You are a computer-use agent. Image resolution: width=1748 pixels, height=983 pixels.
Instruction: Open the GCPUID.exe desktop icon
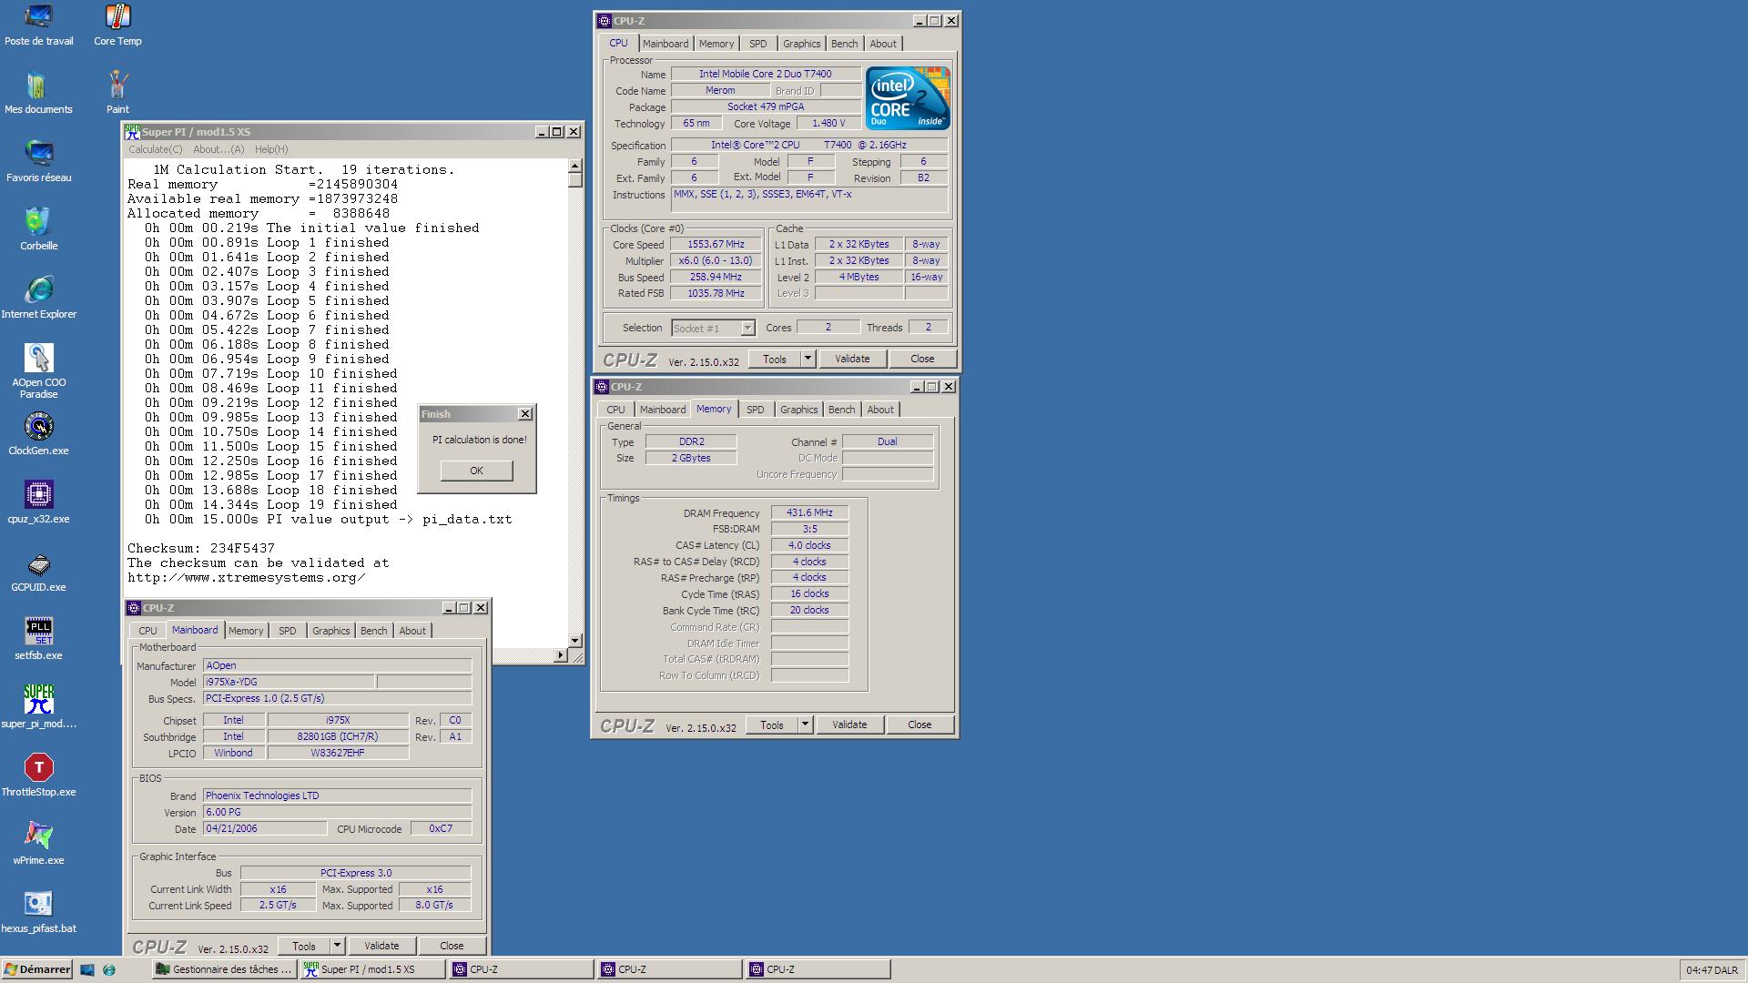tap(38, 571)
